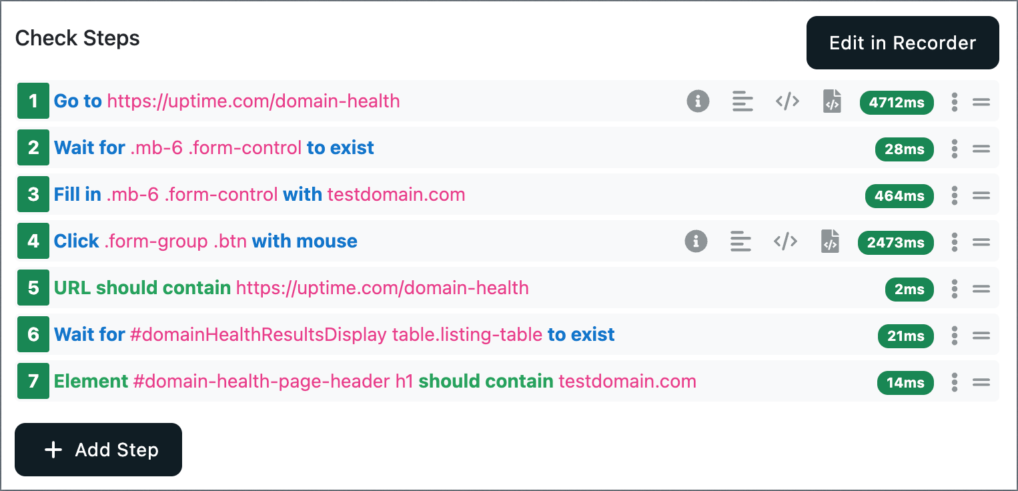This screenshot has width=1018, height=491.
Task: Open three-dot menu for step 1
Action: [955, 102]
